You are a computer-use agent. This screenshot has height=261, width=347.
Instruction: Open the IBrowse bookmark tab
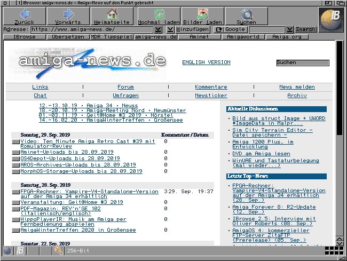coord(25,37)
